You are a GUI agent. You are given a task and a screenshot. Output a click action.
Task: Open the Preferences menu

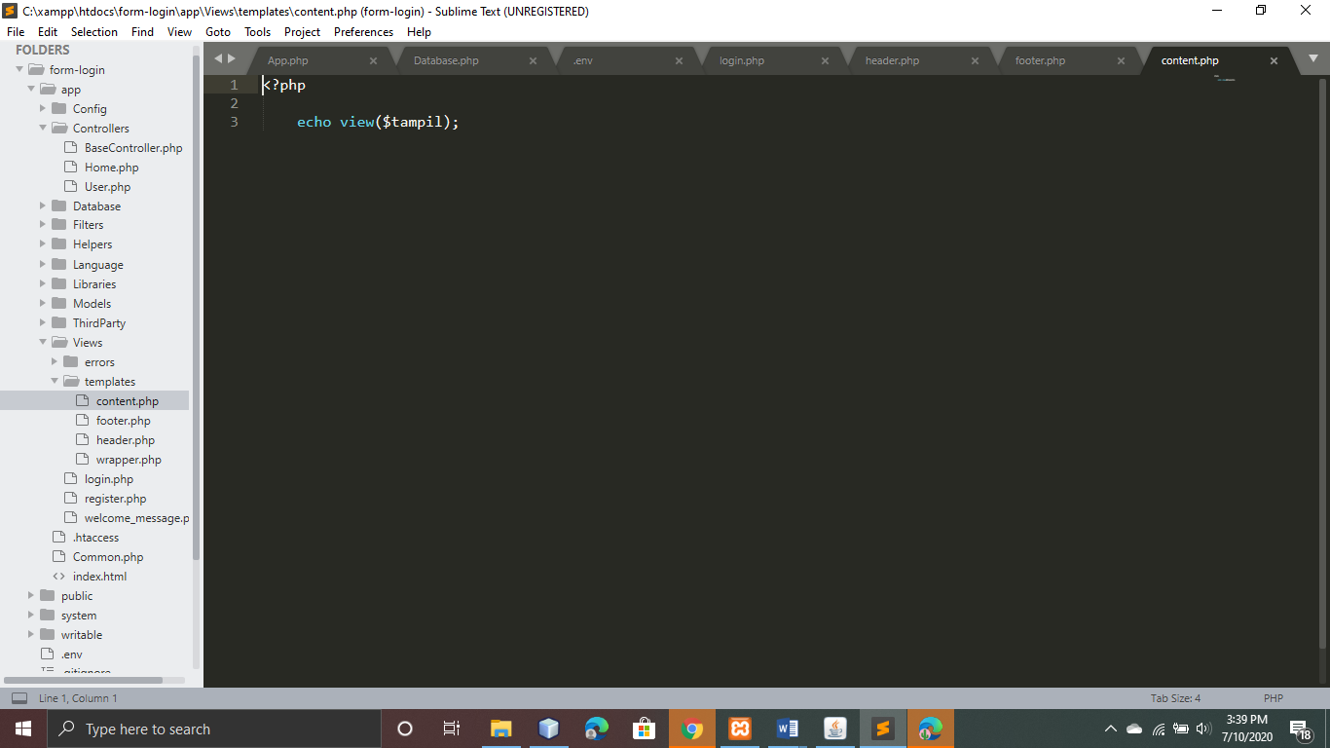tap(363, 31)
